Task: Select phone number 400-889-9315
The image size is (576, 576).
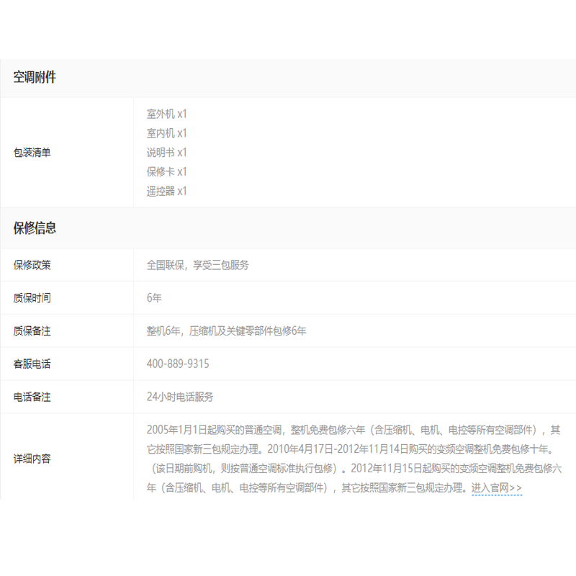Action: point(178,364)
